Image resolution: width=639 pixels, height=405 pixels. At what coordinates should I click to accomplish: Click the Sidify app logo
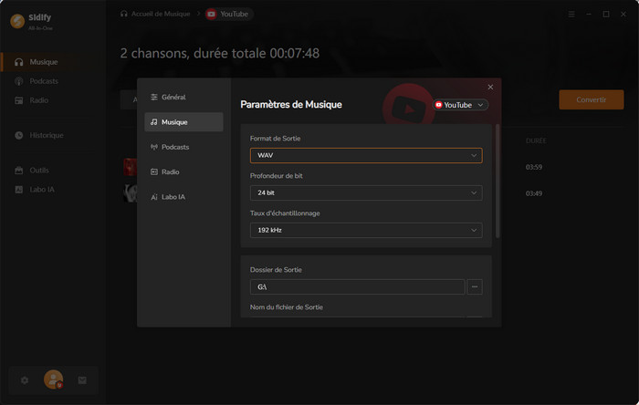tap(16, 21)
